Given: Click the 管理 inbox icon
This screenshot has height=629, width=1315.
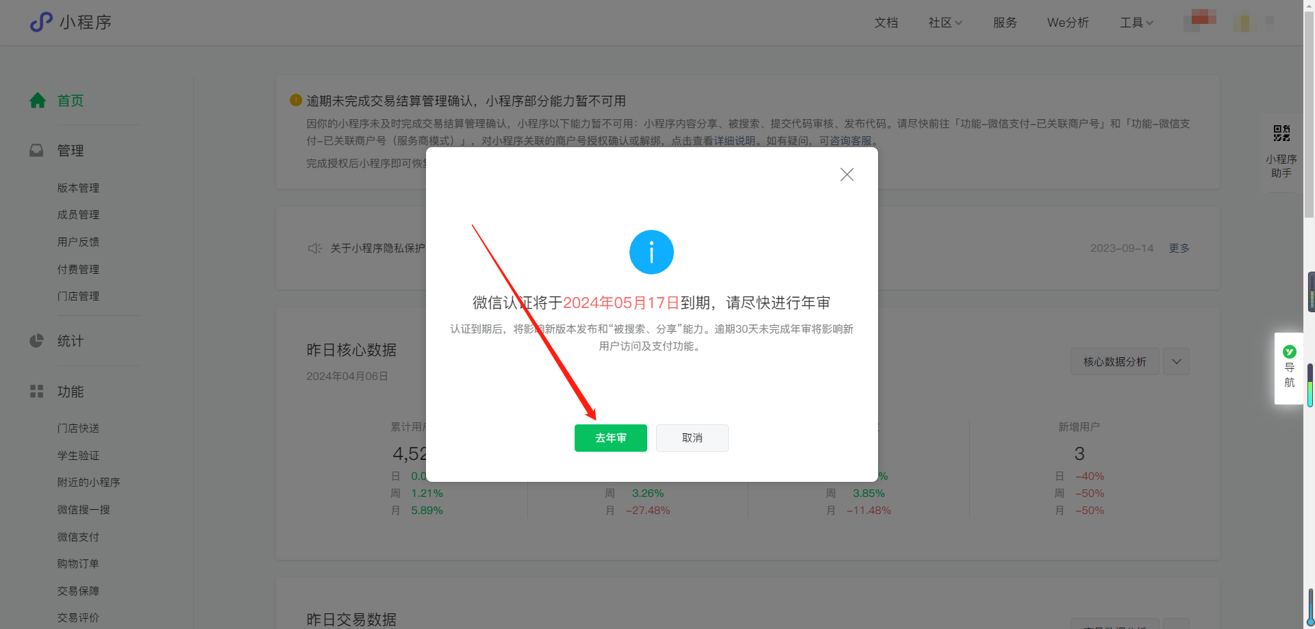Looking at the screenshot, I should click(x=36, y=151).
